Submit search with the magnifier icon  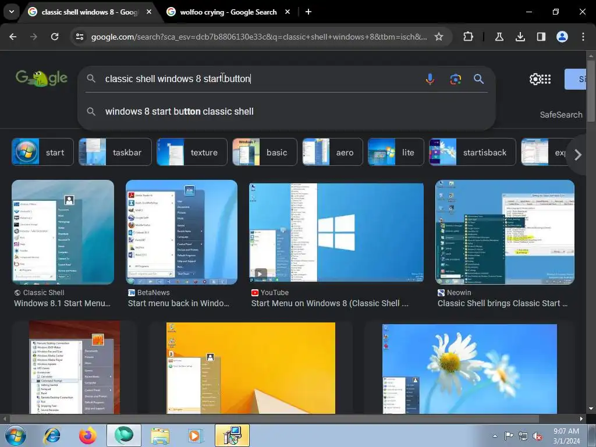478,79
